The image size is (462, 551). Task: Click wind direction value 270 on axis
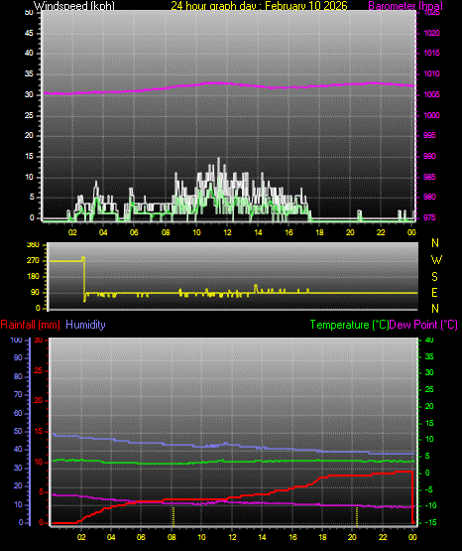pos(33,261)
